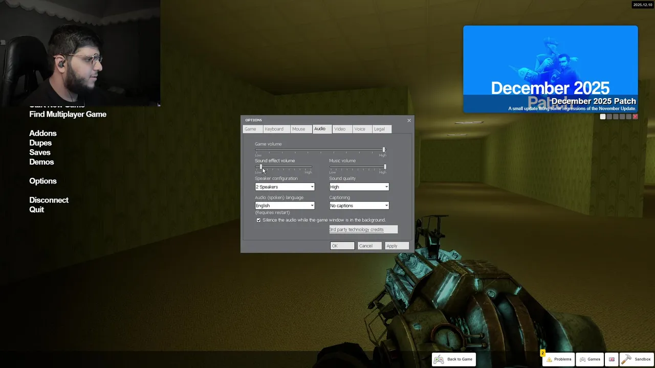Click the Music volume slider handle
Viewport: 655px width, 368px height.
[385, 167]
